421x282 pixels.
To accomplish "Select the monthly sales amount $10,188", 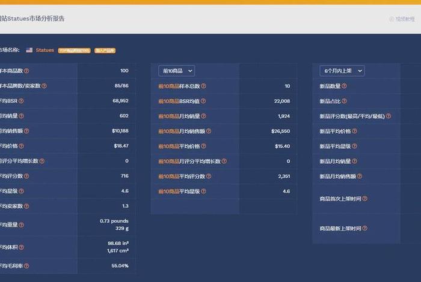I will 120,131.
